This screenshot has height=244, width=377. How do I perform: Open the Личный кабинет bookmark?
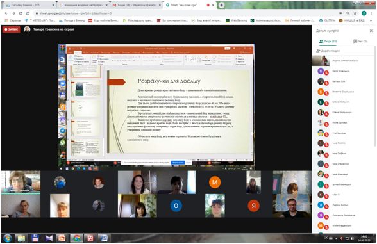pyautogui.click(x=299, y=20)
